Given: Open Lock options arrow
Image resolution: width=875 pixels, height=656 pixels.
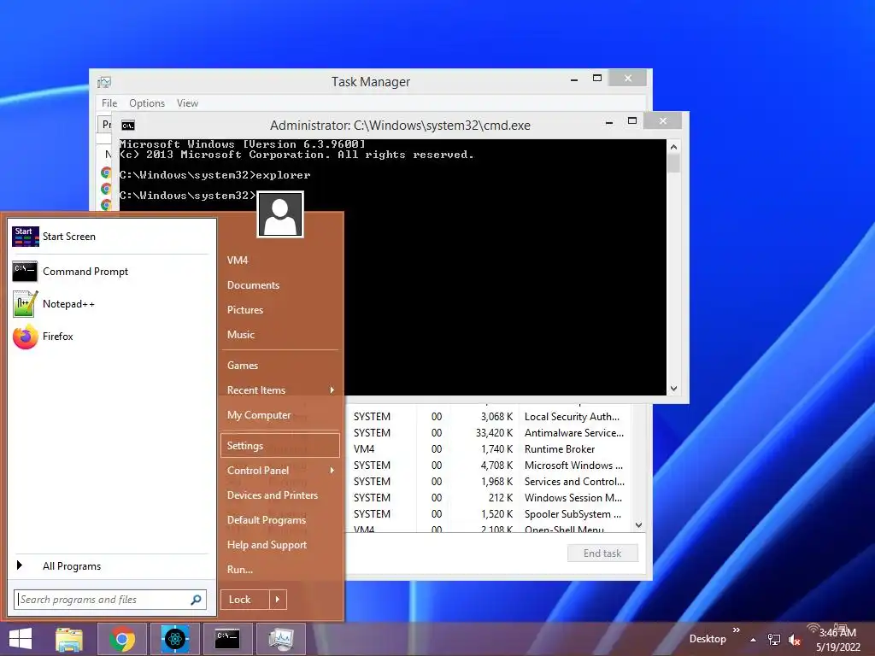Looking at the screenshot, I should coord(278,600).
